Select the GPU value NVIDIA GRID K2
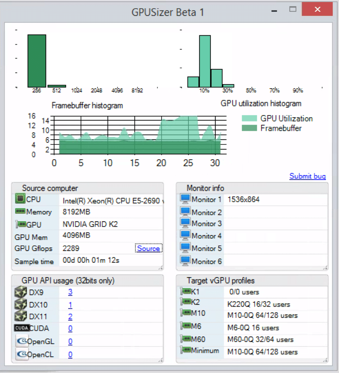Screen dimensions: 339x373 [x=90, y=224]
